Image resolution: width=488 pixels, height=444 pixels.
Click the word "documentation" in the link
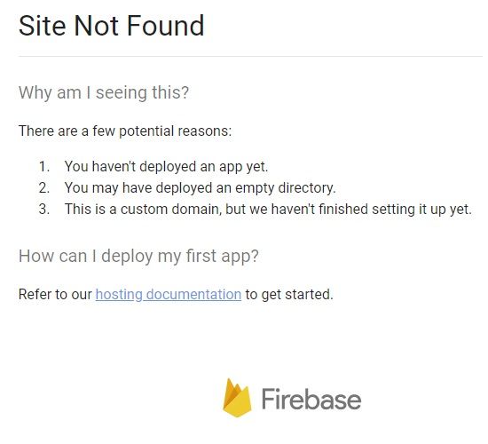click(x=193, y=295)
